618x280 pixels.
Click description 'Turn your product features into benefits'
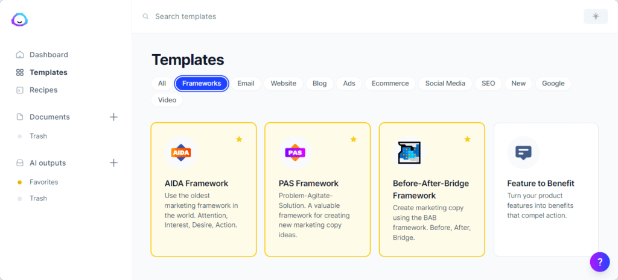point(540,206)
